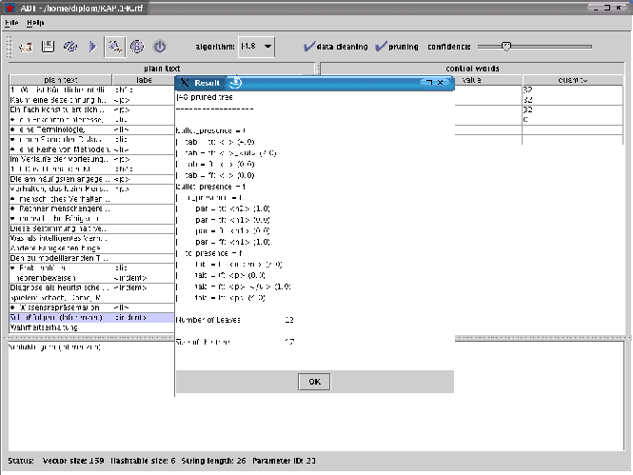Click the quantity column header

click(573, 80)
